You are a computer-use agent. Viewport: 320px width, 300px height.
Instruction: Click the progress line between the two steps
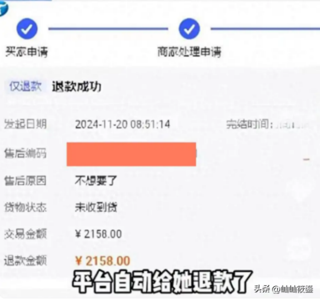click(108, 29)
